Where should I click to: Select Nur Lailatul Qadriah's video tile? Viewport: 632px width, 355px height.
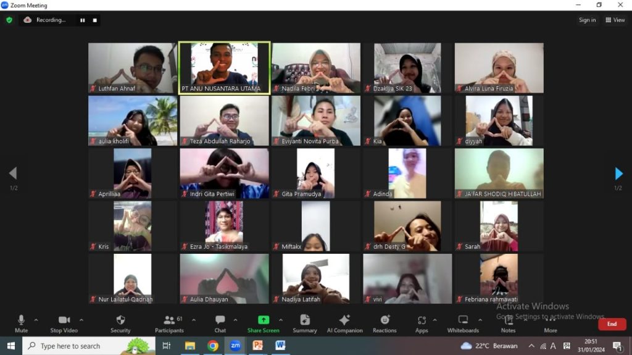tap(133, 279)
